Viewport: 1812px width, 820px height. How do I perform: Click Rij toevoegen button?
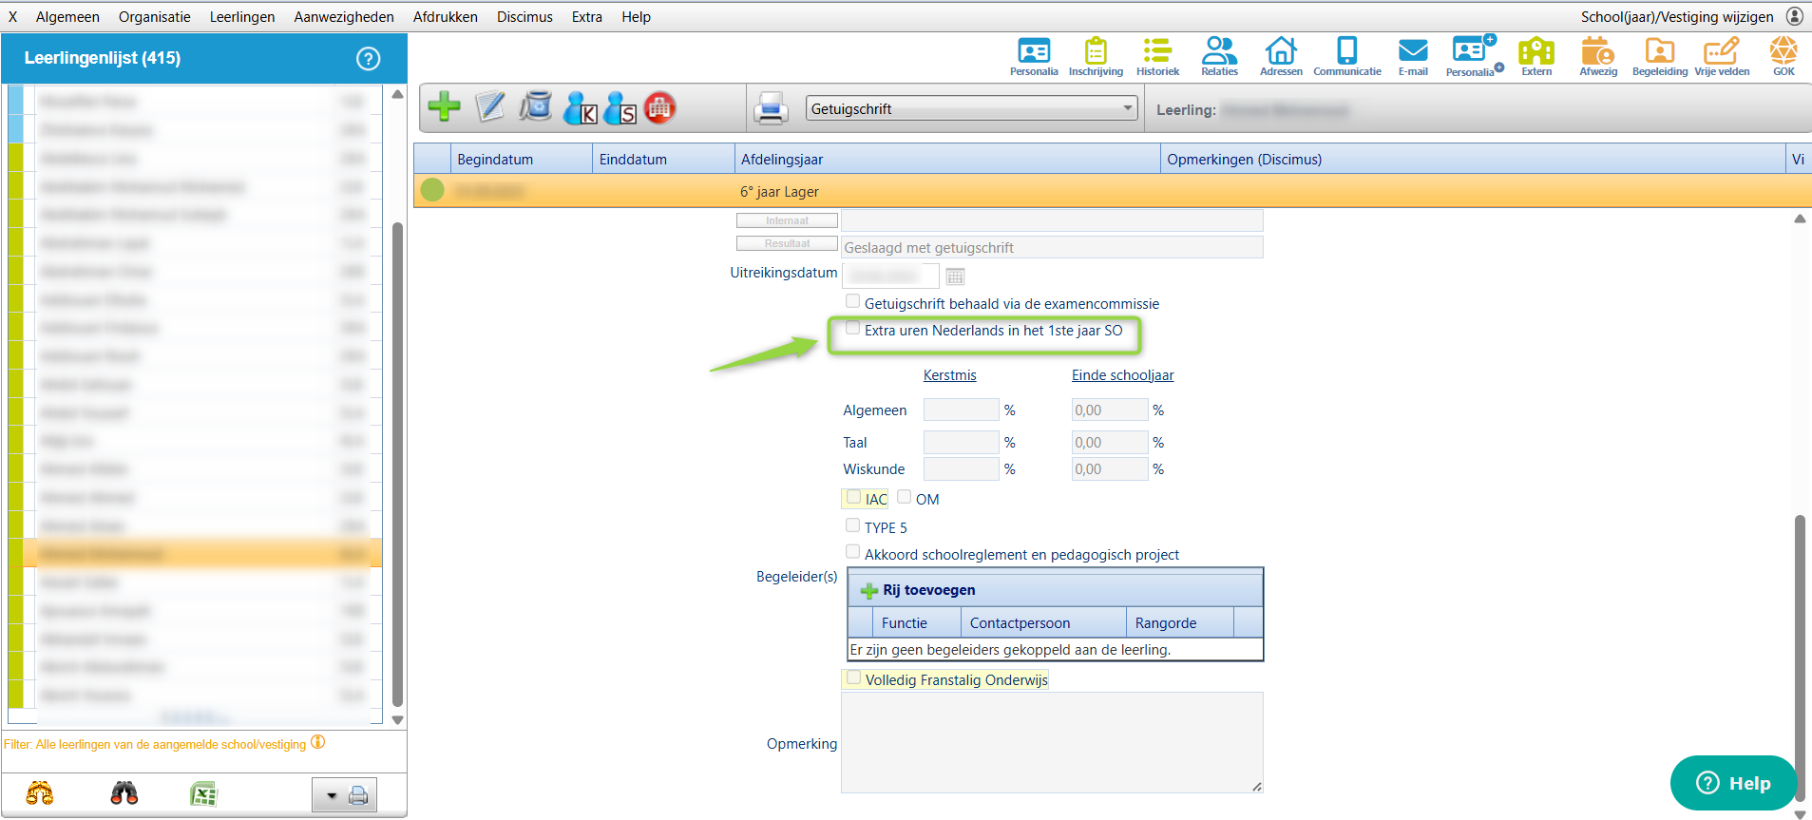tap(919, 590)
